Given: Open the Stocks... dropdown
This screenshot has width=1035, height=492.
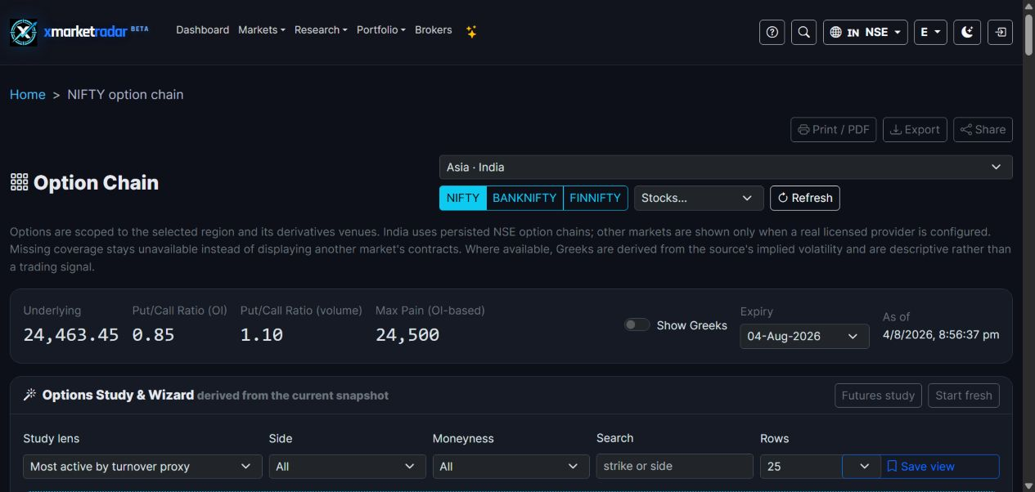Looking at the screenshot, I should point(699,198).
